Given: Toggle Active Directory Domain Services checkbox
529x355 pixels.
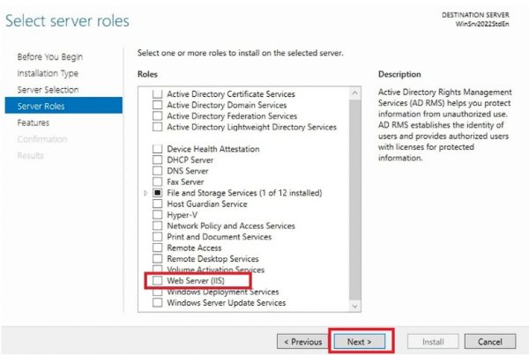Looking at the screenshot, I should tap(158, 105).
